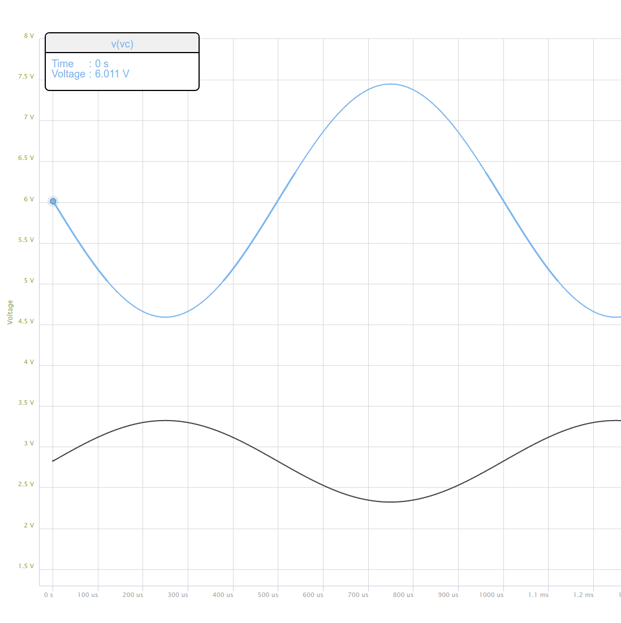Screen dimensions: 621x623
Task: Click the 1.5 V y-axis label
Action: tap(29, 566)
